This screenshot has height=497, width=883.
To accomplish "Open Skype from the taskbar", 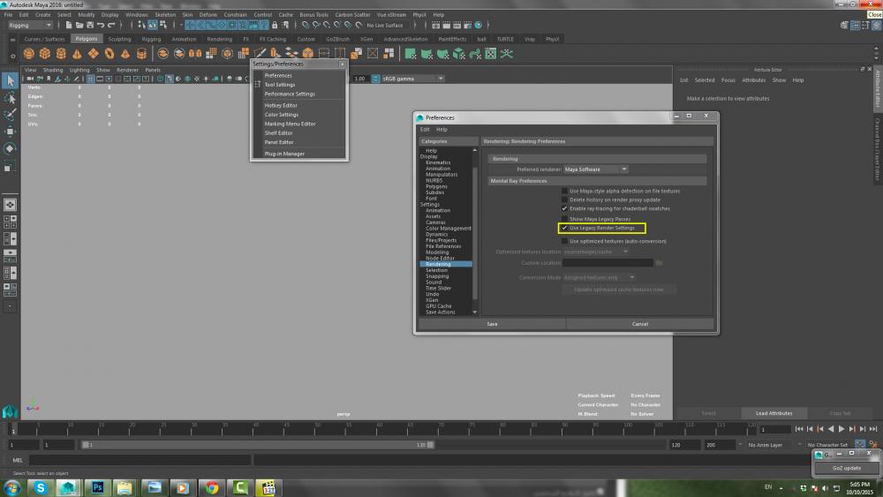I will click(42, 486).
